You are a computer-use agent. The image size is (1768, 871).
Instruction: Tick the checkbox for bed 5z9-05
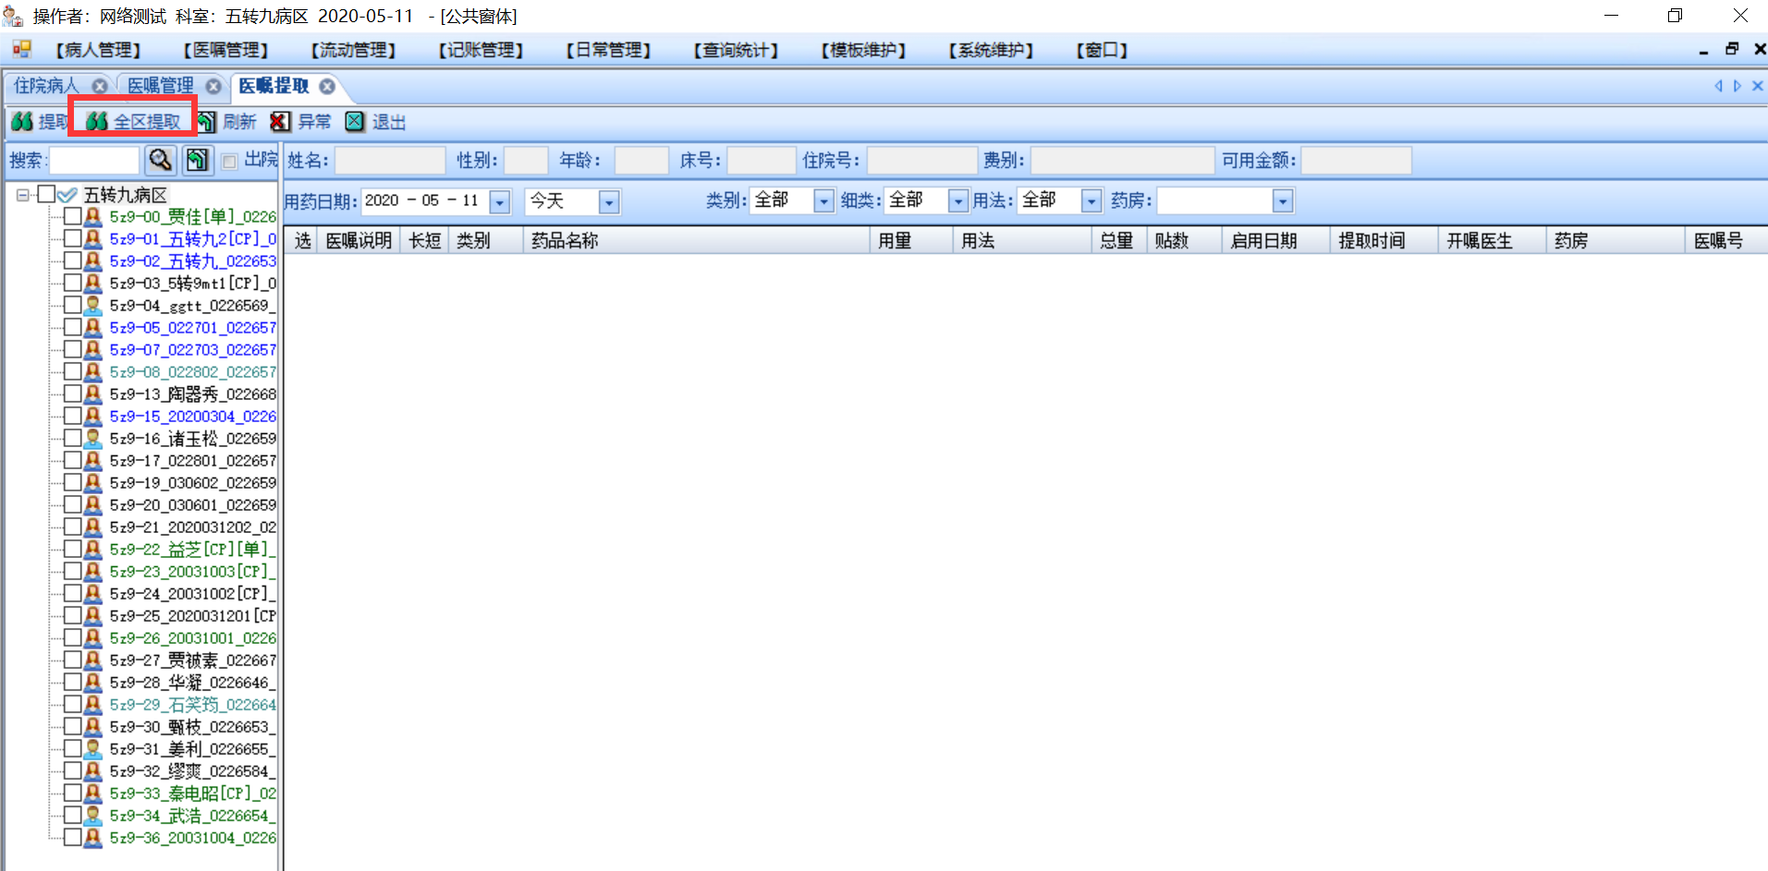[x=72, y=328]
